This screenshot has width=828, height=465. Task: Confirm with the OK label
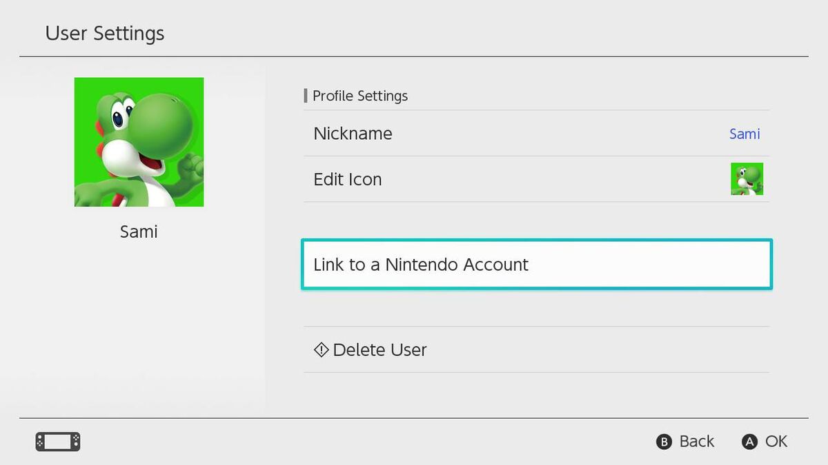click(776, 442)
